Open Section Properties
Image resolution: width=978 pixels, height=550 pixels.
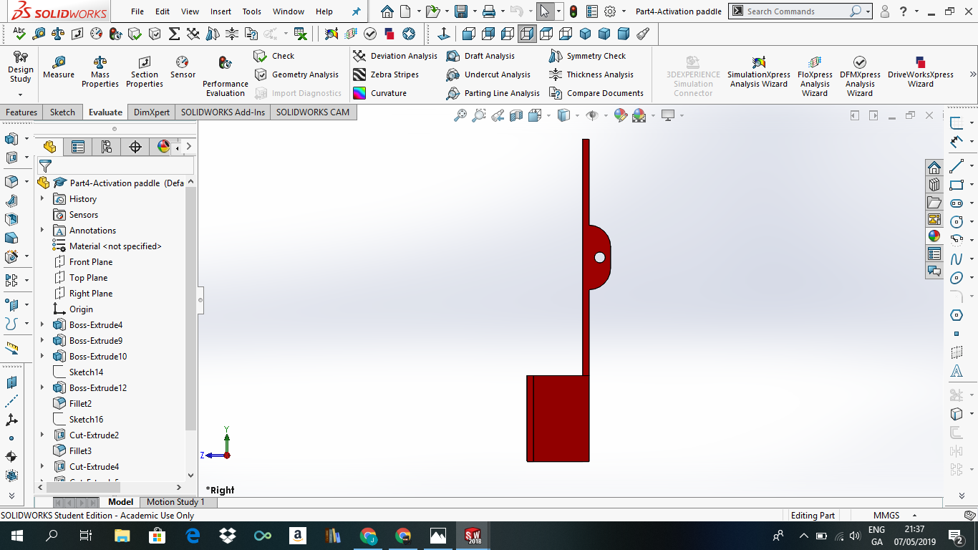tap(145, 72)
